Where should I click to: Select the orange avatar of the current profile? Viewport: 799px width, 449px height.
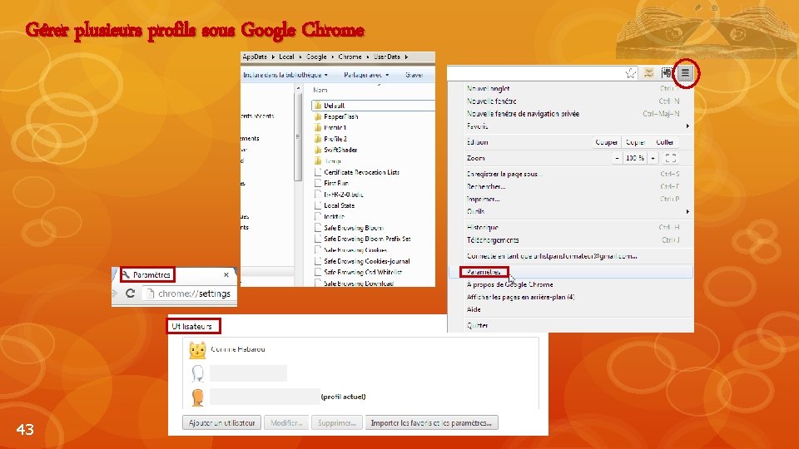pyautogui.click(x=198, y=397)
